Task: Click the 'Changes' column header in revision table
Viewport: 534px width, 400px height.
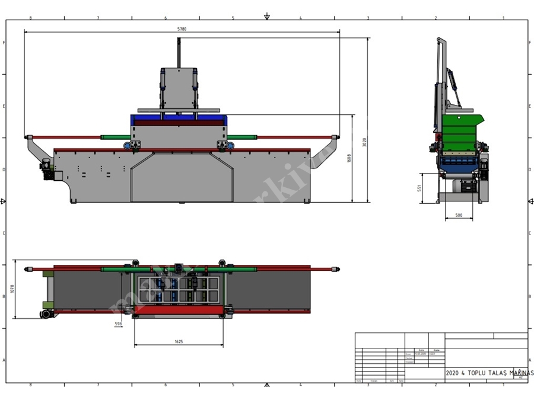Action: point(374,381)
